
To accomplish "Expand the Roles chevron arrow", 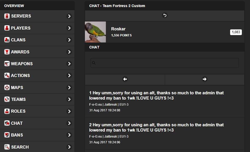I will point(69,111).
